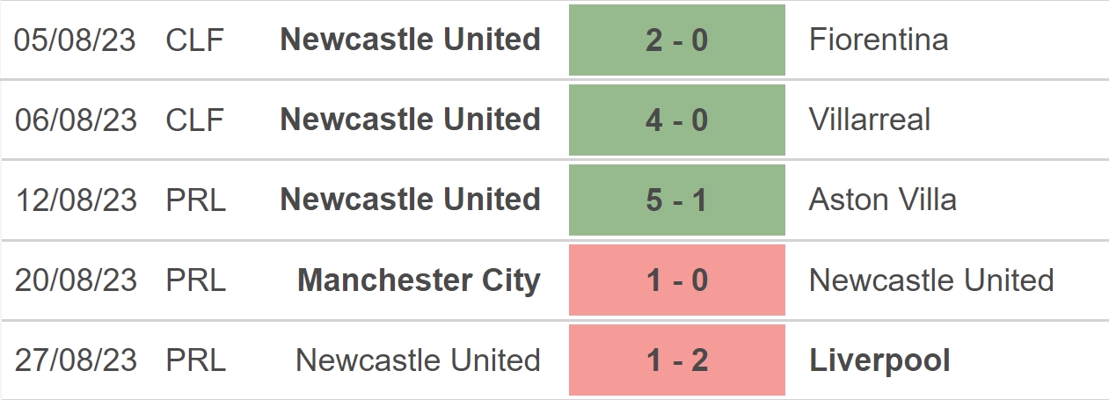Open the Villarreal team link
This screenshot has width=1109, height=400.
coord(870,120)
